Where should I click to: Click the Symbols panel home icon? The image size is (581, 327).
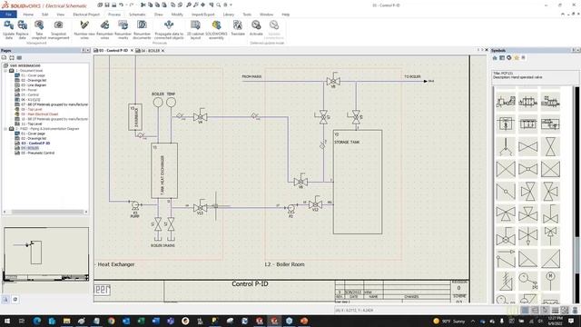pos(495,58)
